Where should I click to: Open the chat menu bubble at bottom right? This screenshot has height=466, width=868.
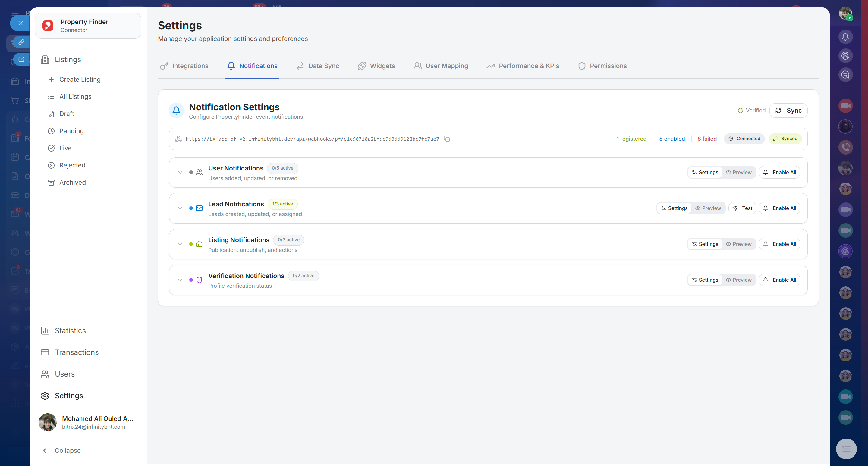click(846, 449)
